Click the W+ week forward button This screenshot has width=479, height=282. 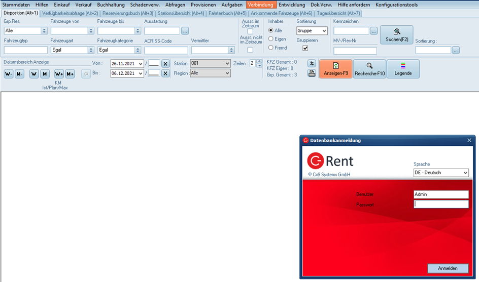click(x=59, y=74)
